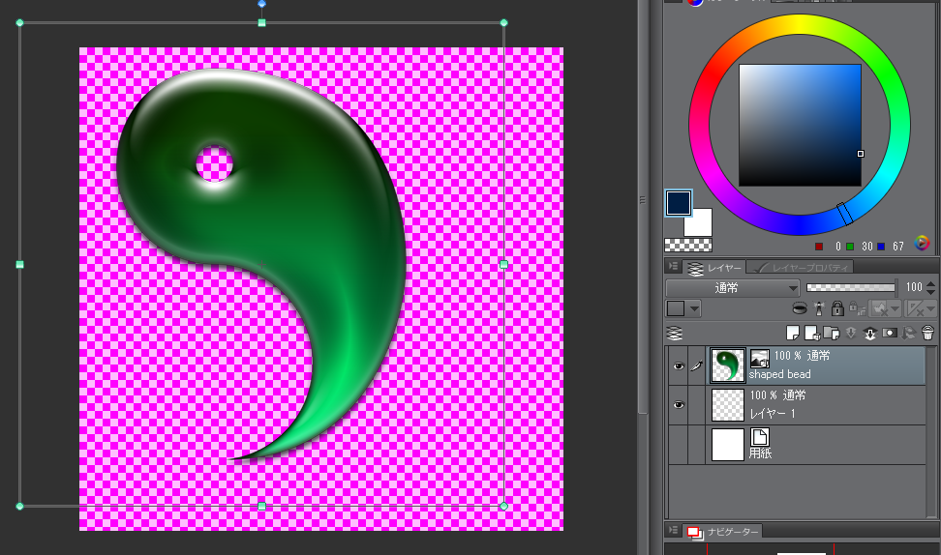
Task: Click the new layer folder icon
Action: click(x=830, y=333)
